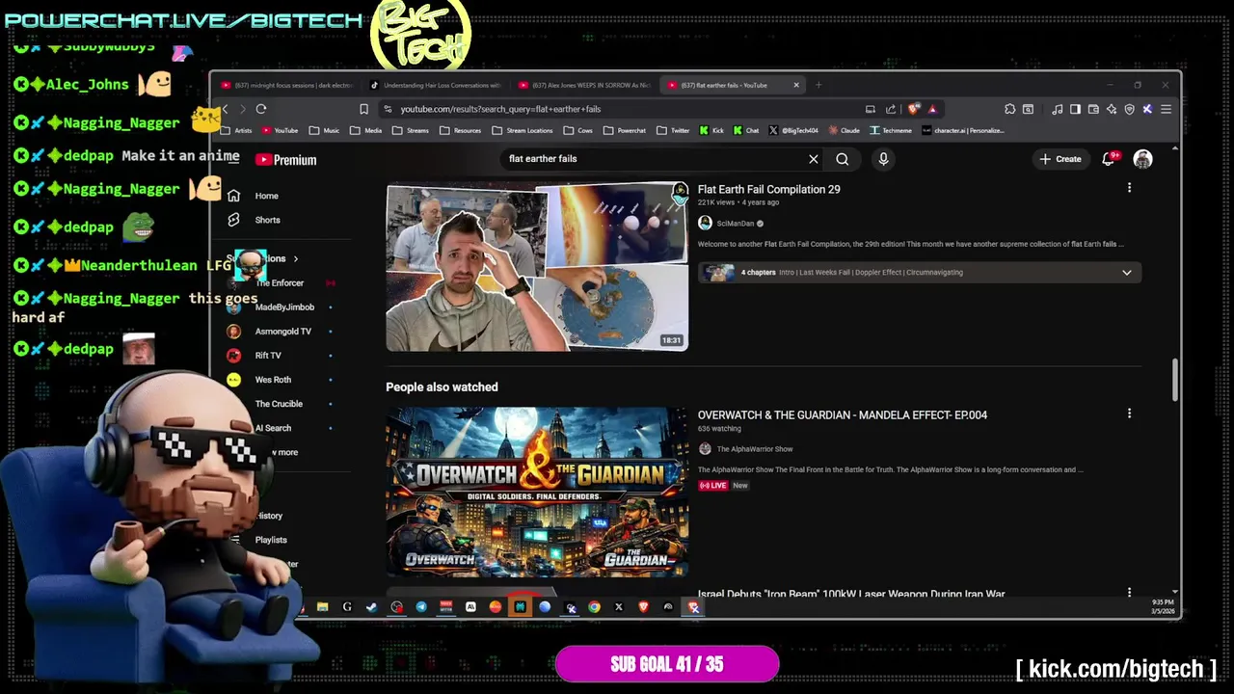Click the YouTube search magnifier button

click(x=843, y=159)
